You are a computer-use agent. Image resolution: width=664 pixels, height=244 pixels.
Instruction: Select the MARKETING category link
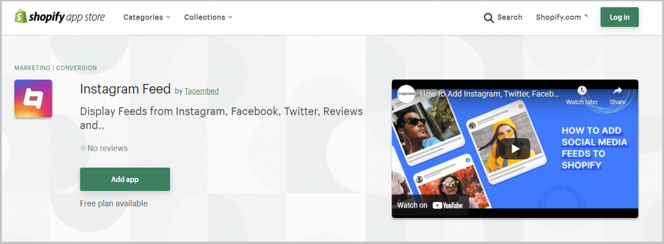32,68
